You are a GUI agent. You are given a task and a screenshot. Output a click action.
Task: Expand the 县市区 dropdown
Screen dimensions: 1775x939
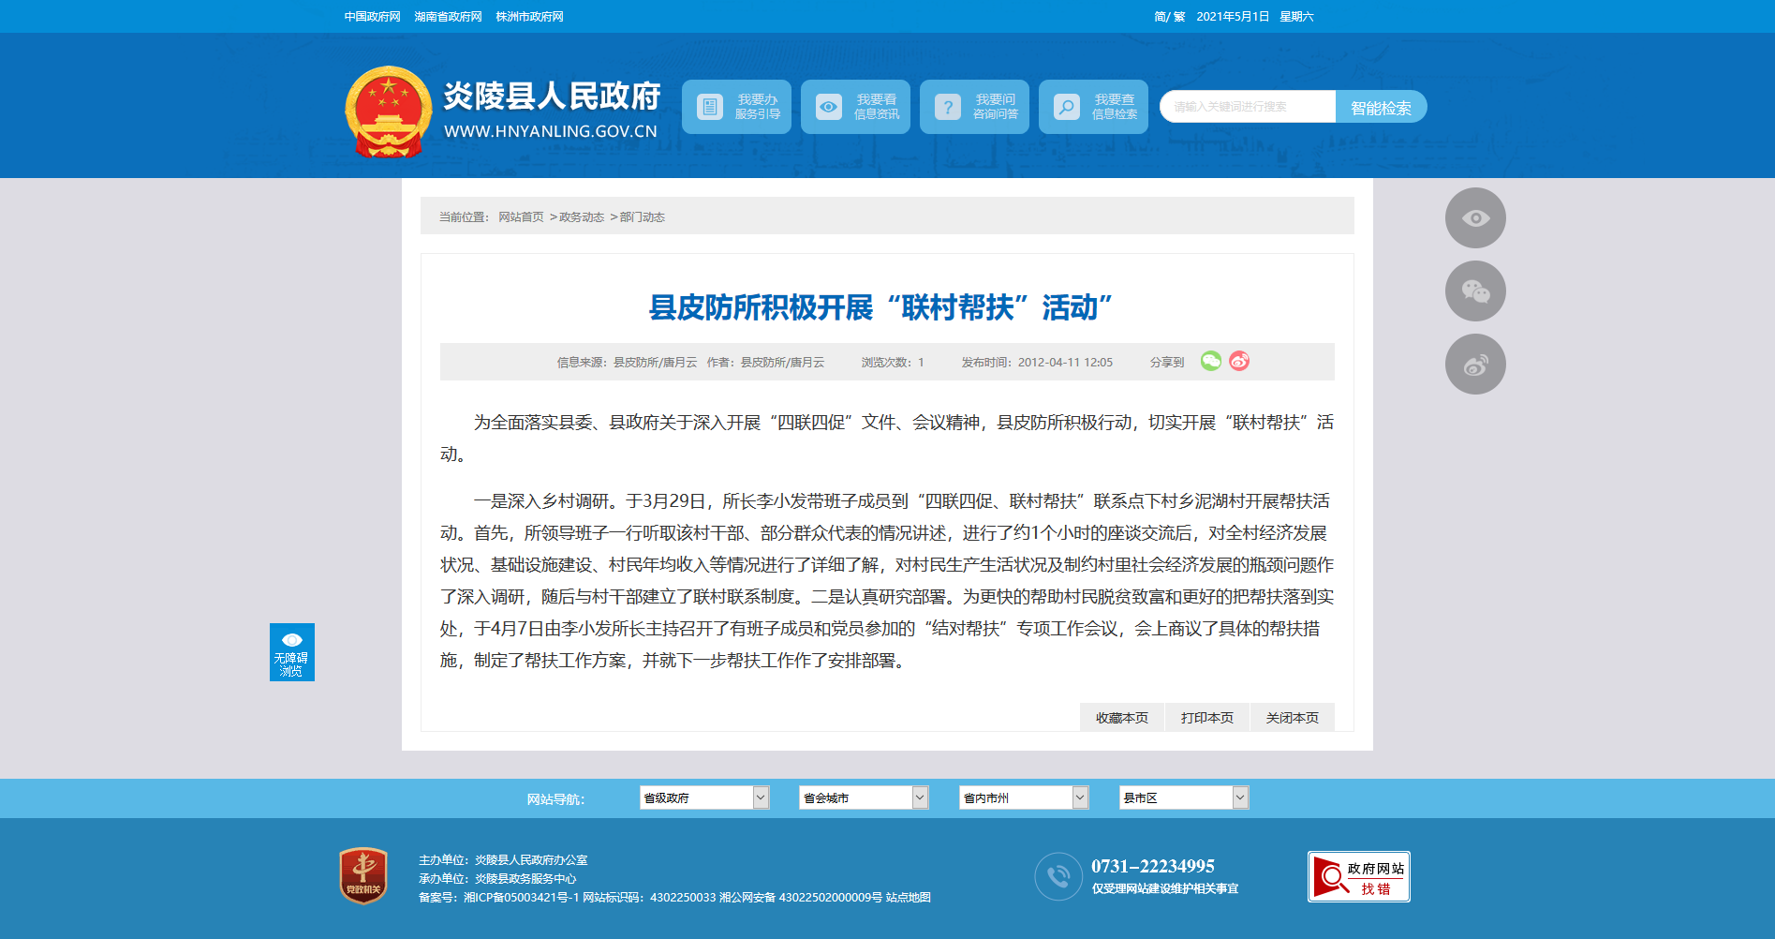pyautogui.click(x=1184, y=797)
